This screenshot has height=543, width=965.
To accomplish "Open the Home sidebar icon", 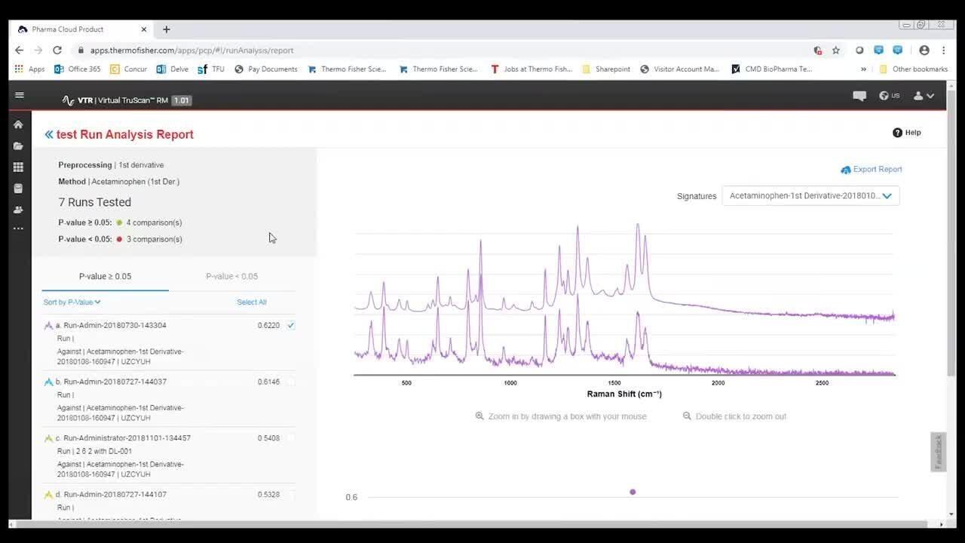I will (19, 124).
